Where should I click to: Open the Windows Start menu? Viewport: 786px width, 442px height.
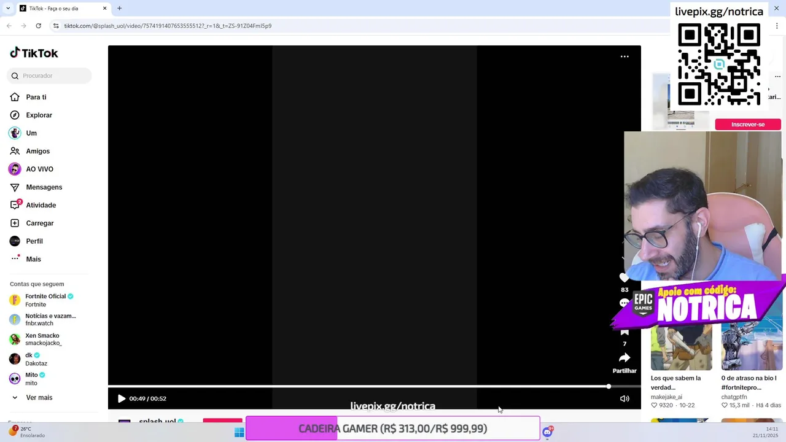(x=239, y=433)
